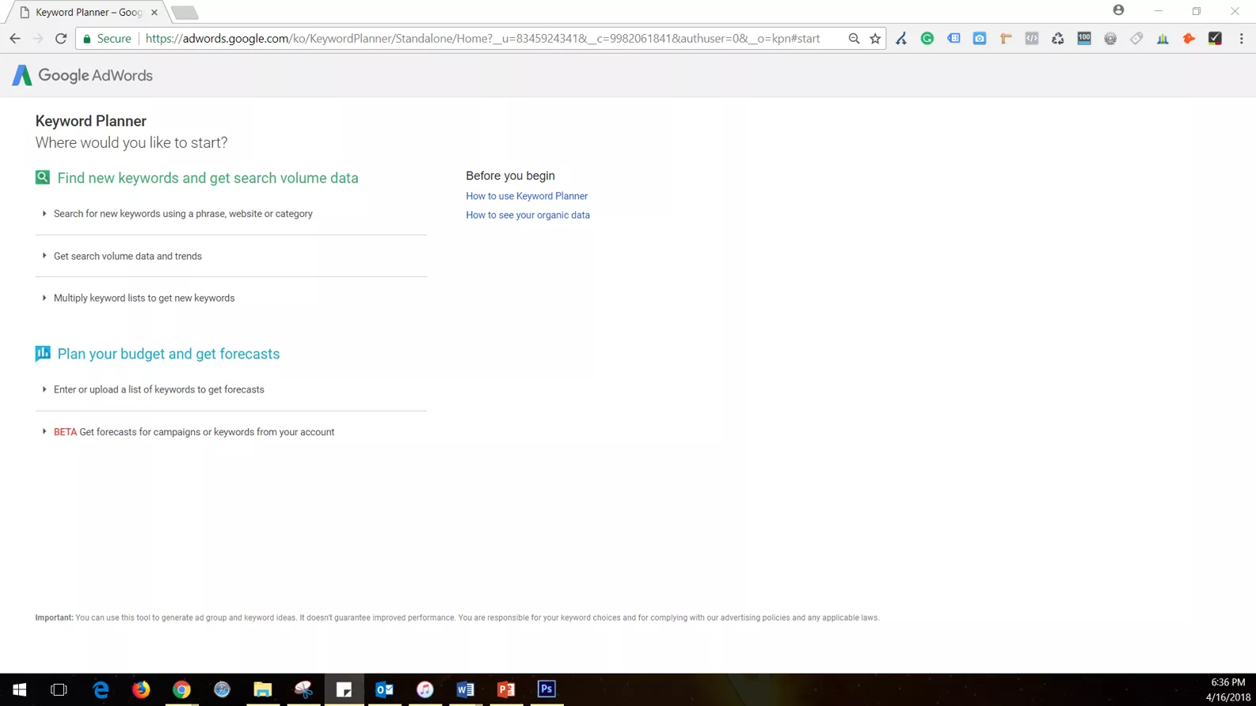The height and width of the screenshot is (706, 1256).
Task: Click the black checkmark extension icon
Action: 1215,38
